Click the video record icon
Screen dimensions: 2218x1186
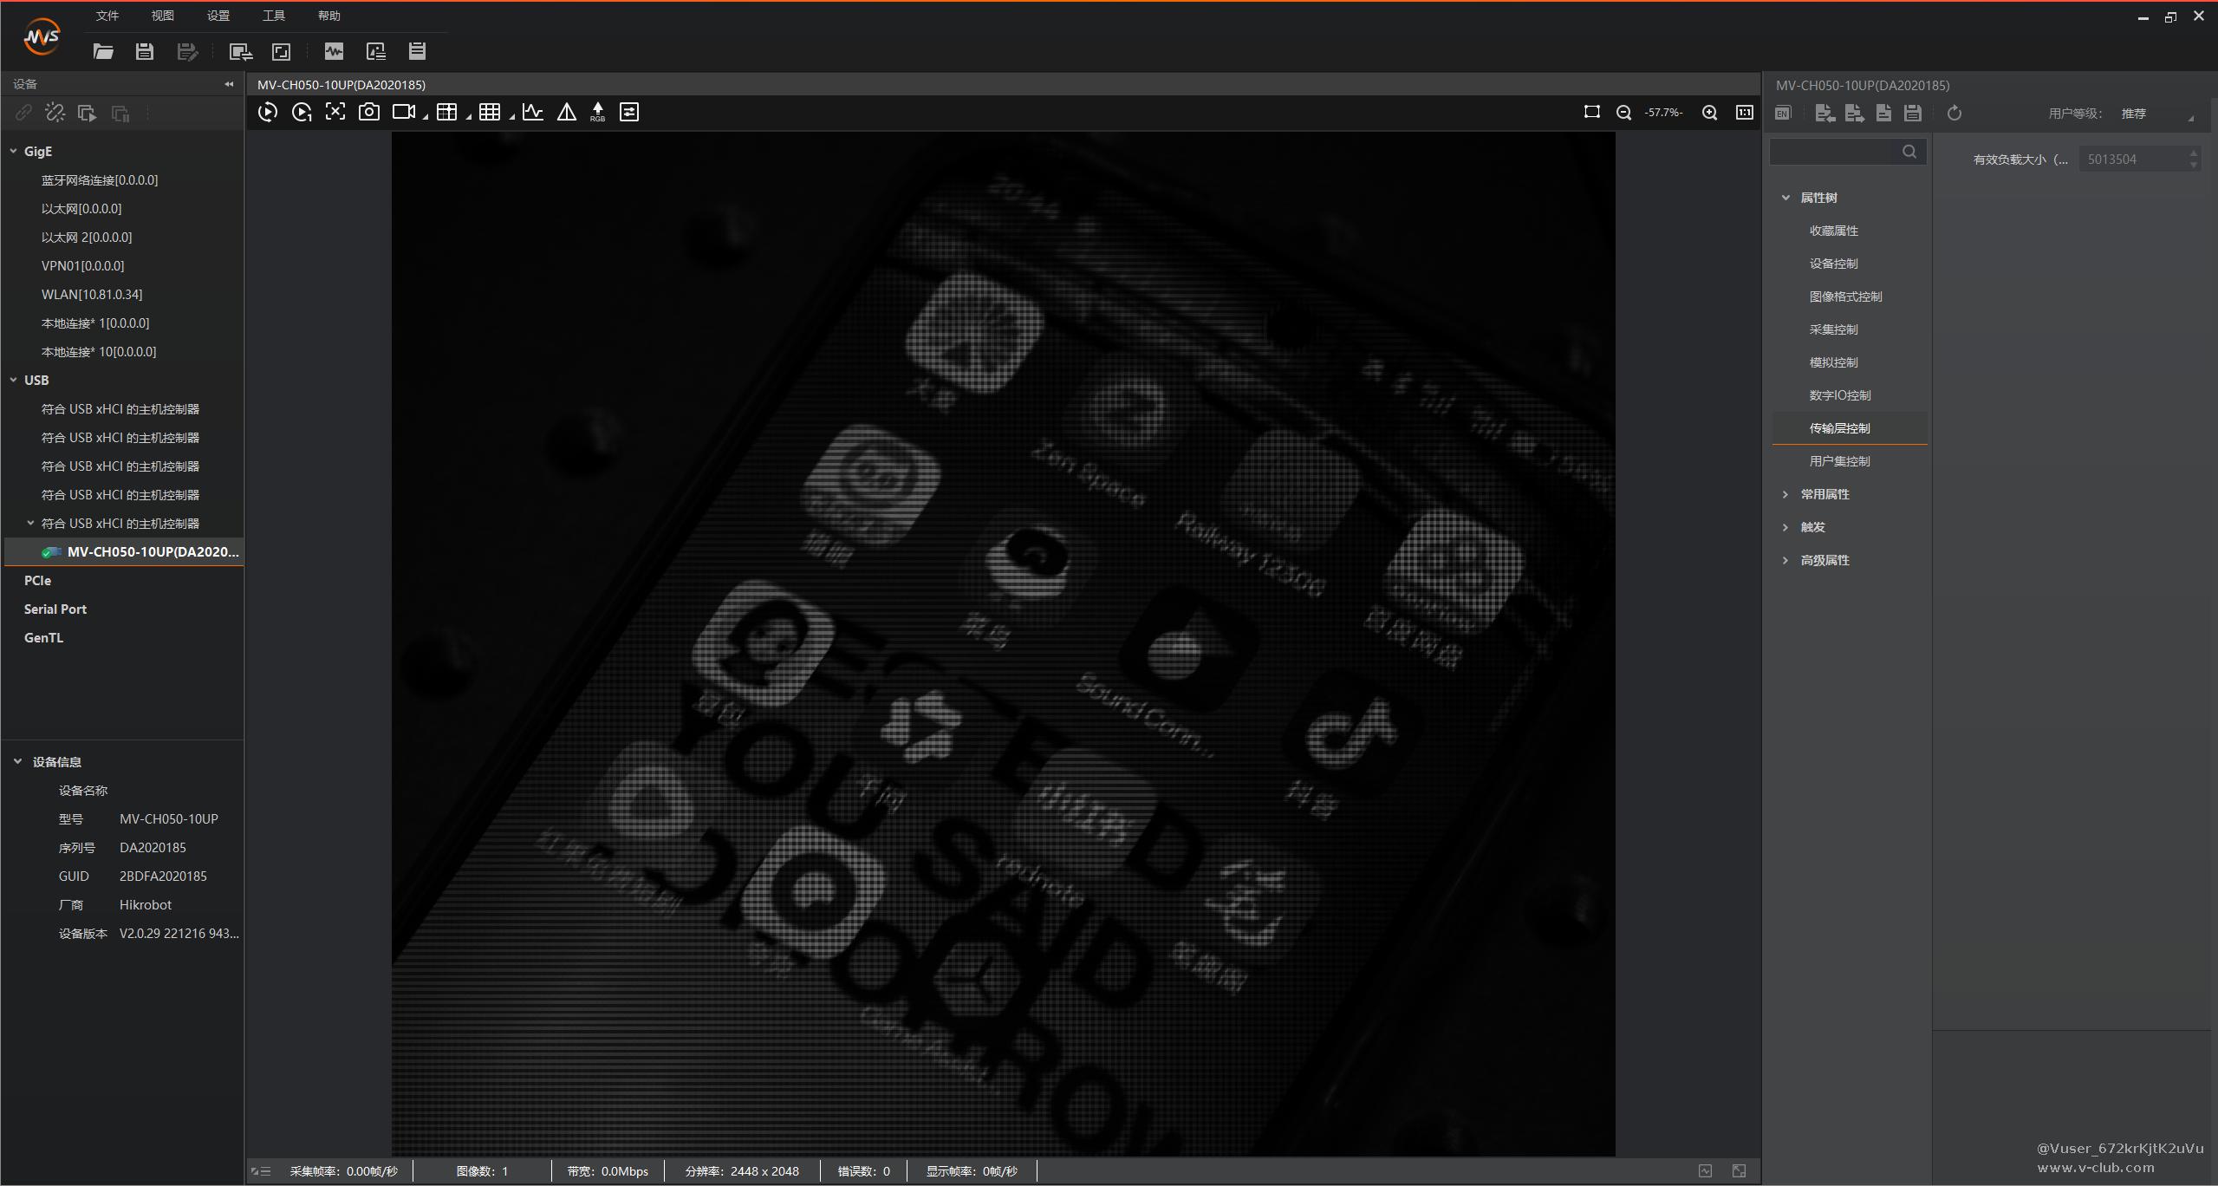tap(404, 112)
